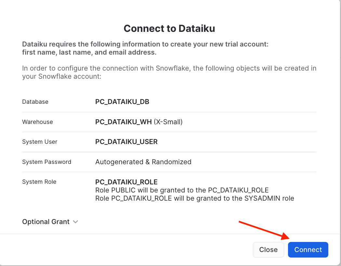Viewport: 341px width, 266px height.
Task: Click the Connect to Dataiku heading
Action: [x=169, y=28]
